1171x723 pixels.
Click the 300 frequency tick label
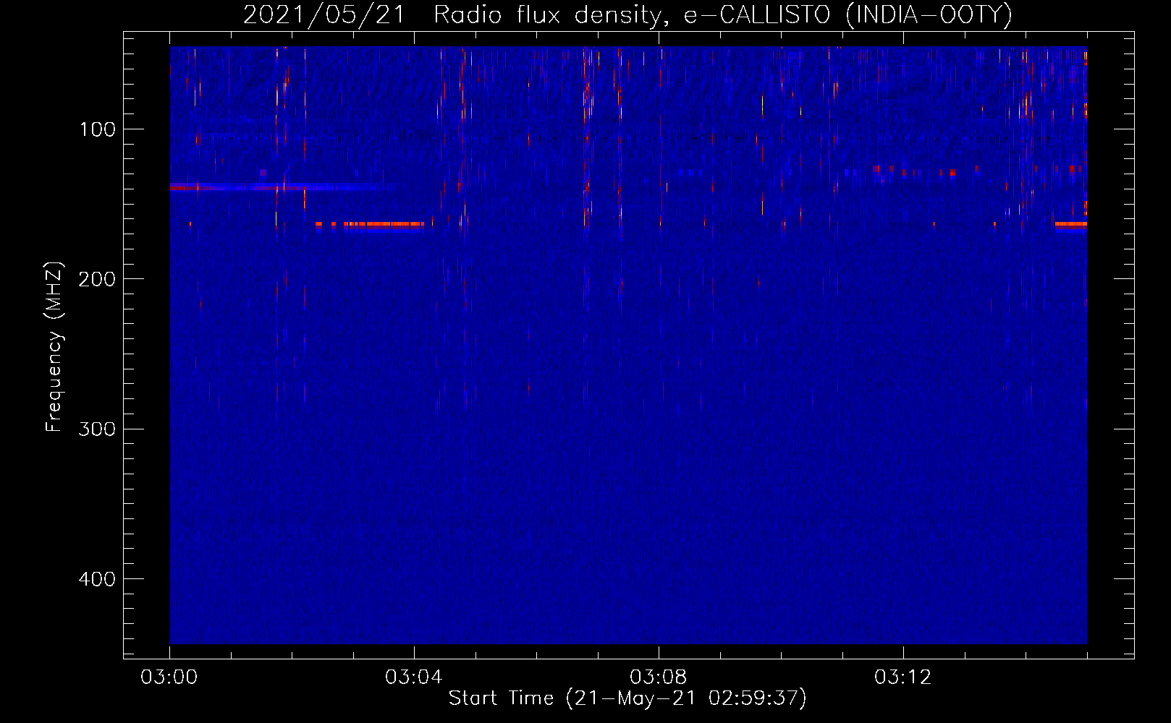(97, 429)
